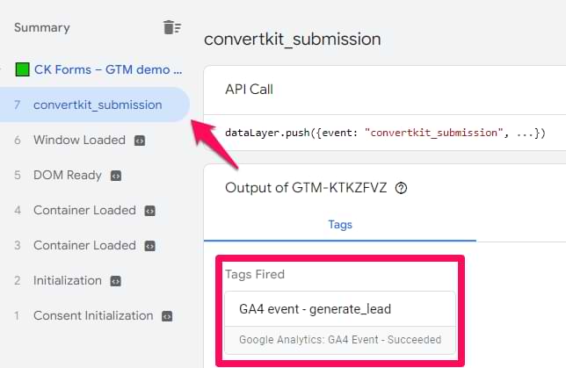Select the convertkit_submission event in Summary
Viewport: 566px width, 368px height.
tap(97, 105)
